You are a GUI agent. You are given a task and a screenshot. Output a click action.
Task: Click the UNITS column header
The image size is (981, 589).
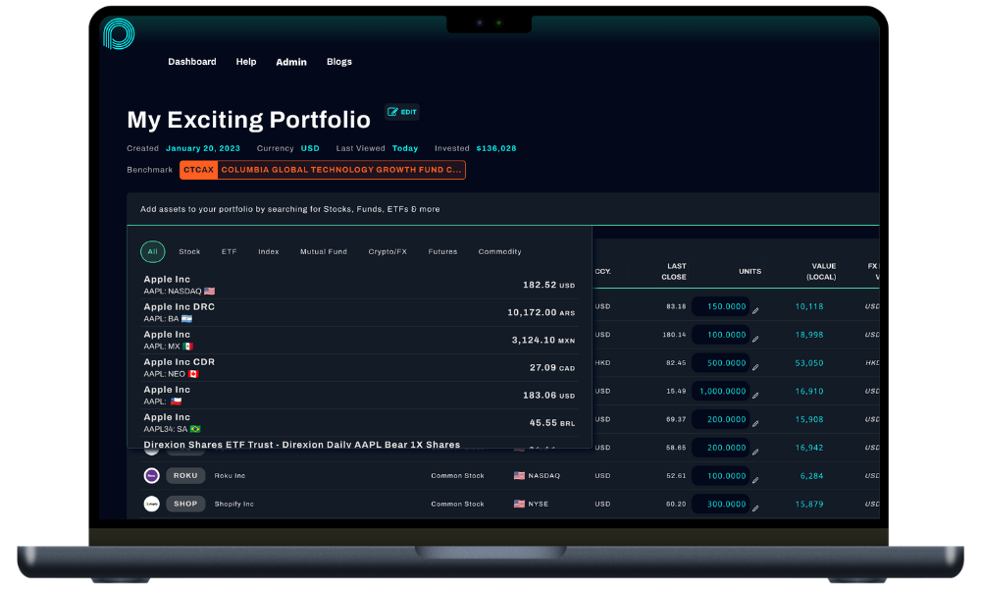pos(749,272)
